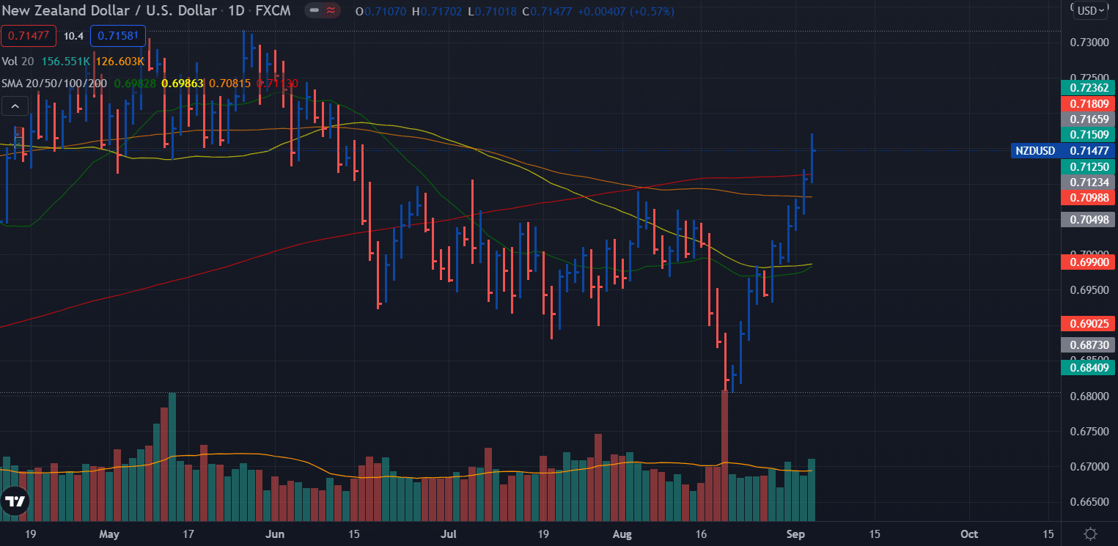Image resolution: width=1118 pixels, height=546 pixels.
Task: Click the green SMA value 0.69828
Action: tap(135, 83)
